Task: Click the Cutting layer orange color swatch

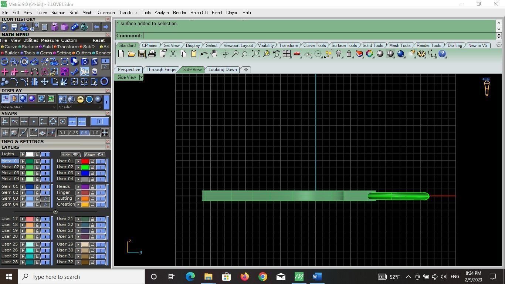Action: 85,199
